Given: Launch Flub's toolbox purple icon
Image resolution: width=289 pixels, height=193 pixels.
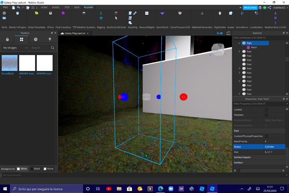Looking at the screenshot, I should pyautogui.click(x=63, y=13).
